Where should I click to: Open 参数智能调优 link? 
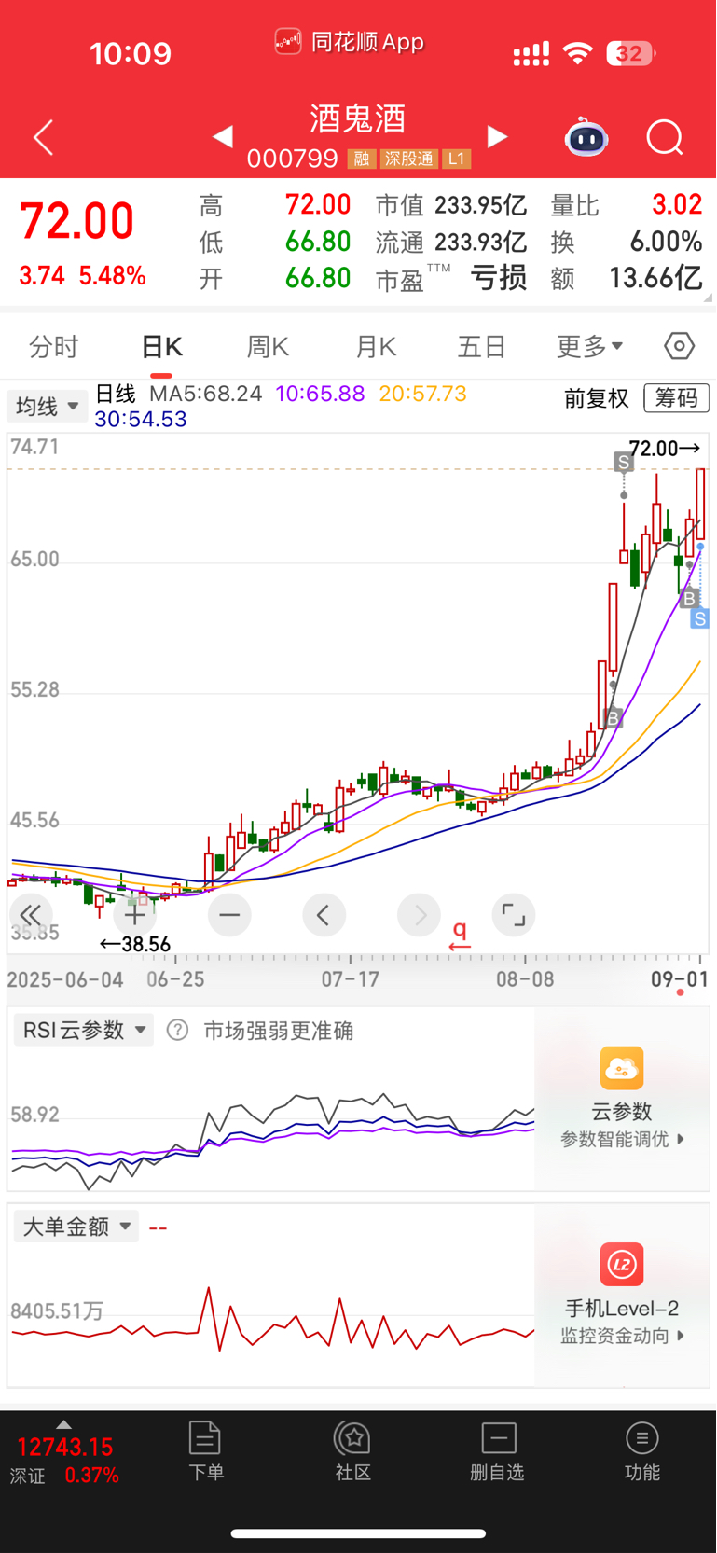(x=622, y=1139)
